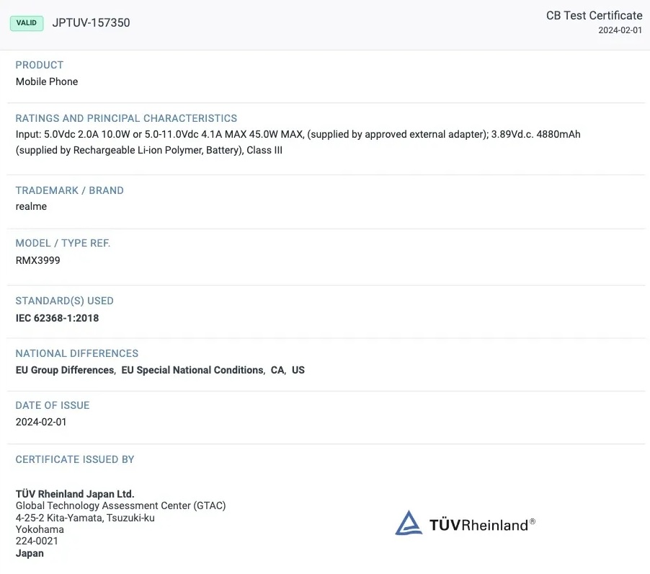The height and width of the screenshot is (574, 650).
Task: Open the IEC 62368-1:2018 standard
Action: tap(57, 318)
